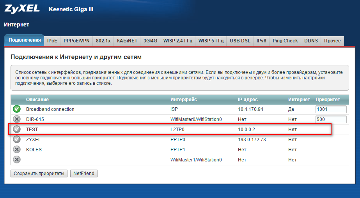Click the ZyXEL logo
This screenshot has height=198, width=360.
(22, 9)
